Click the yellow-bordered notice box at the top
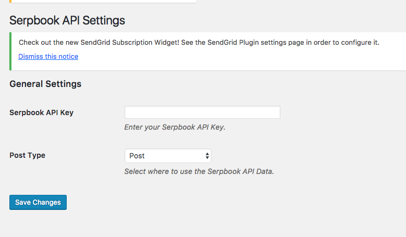This screenshot has width=406, height=237. click(x=103, y=2)
